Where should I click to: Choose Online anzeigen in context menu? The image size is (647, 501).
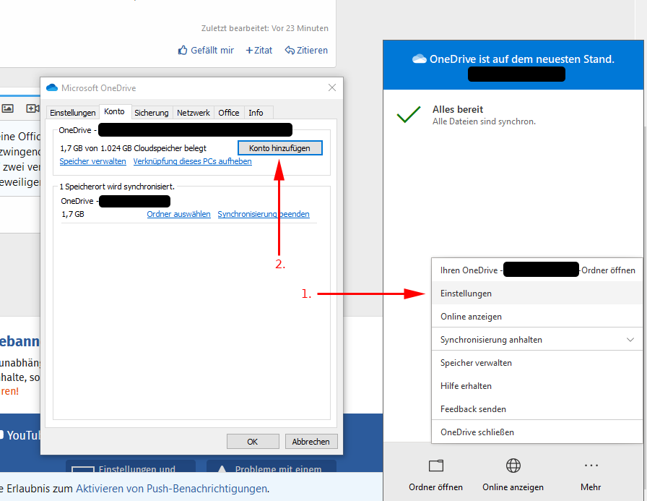tap(537, 317)
